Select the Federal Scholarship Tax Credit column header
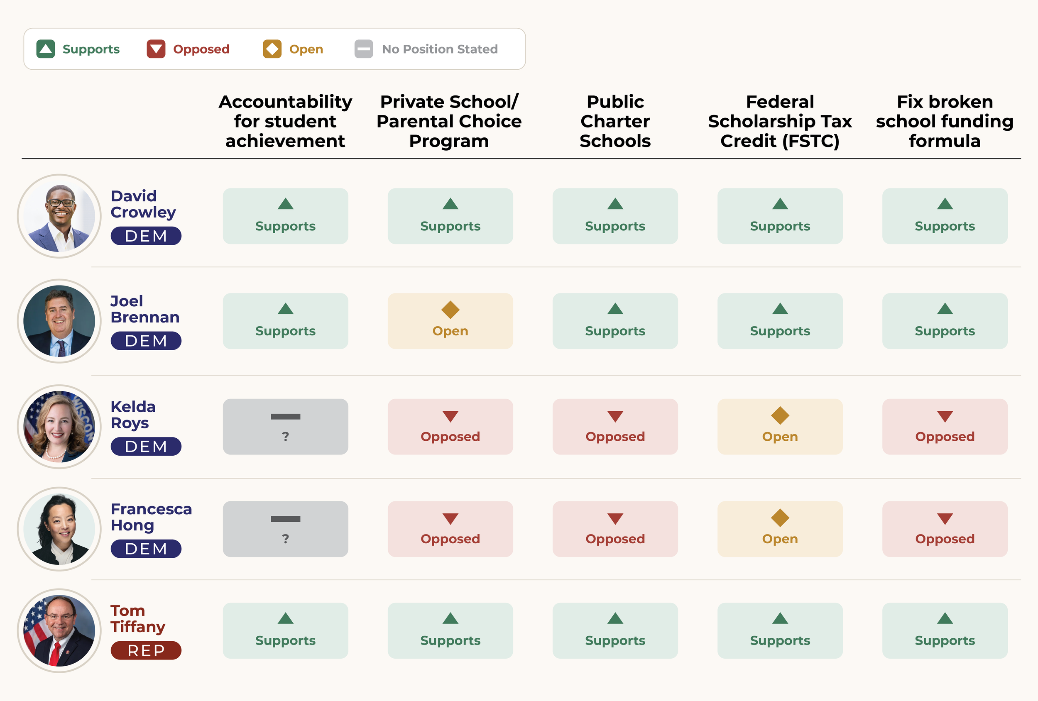Image resolution: width=1038 pixels, height=701 pixels. click(x=780, y=121)
